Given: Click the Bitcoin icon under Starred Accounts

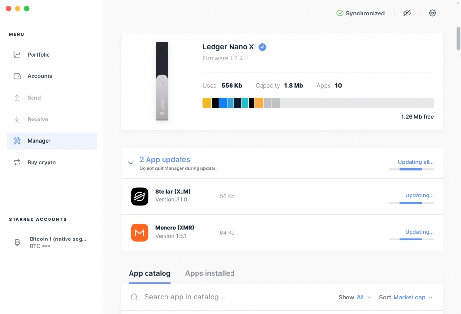Looking at the screenshot, I should (x=17, y=242).
